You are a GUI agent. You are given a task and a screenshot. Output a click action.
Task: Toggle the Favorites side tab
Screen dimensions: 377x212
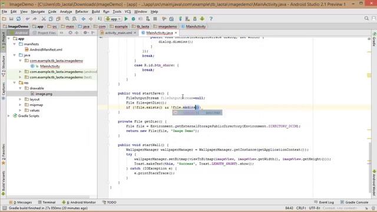coord(4,154)
